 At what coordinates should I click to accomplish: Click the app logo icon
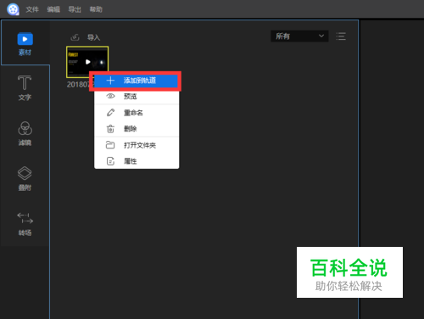[x=13, y=9]
